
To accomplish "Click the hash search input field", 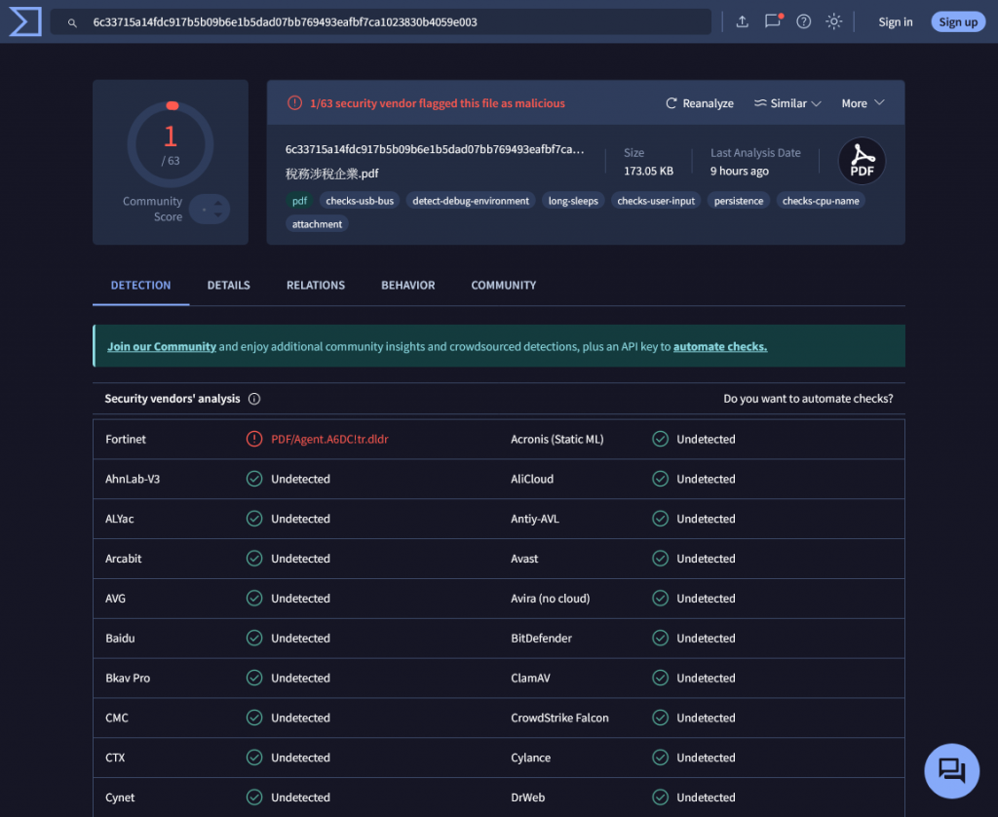I will (381, 21).
